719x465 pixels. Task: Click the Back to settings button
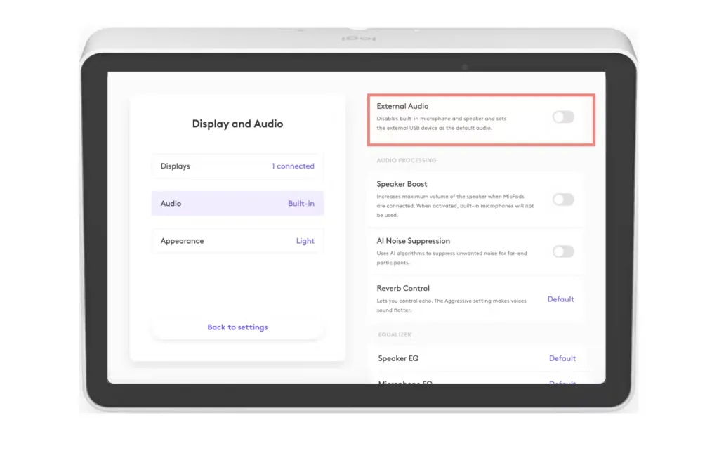(237, 327)
